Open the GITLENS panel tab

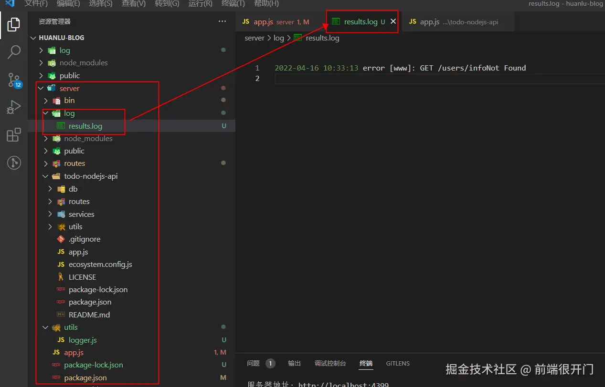pyautogui.click(x=398, y=363)
